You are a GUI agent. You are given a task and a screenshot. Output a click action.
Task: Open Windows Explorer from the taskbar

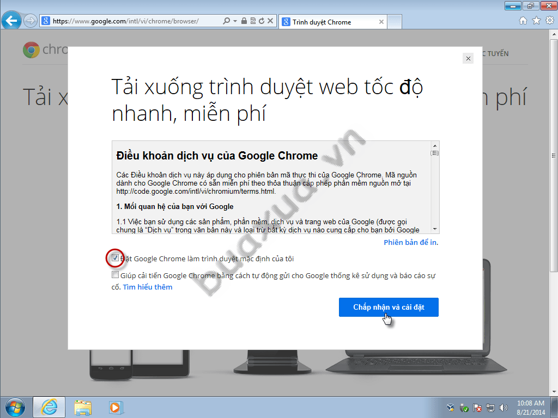83,408
